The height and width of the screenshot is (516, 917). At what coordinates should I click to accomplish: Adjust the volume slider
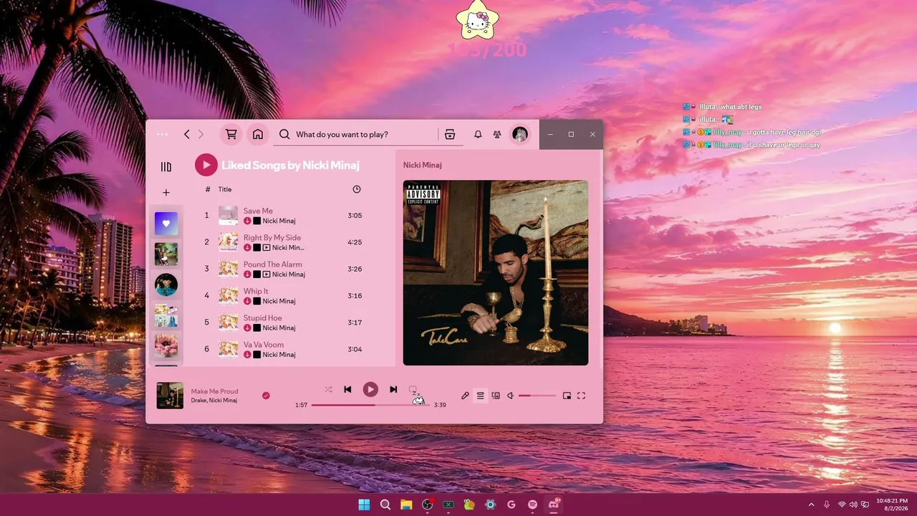537,396
